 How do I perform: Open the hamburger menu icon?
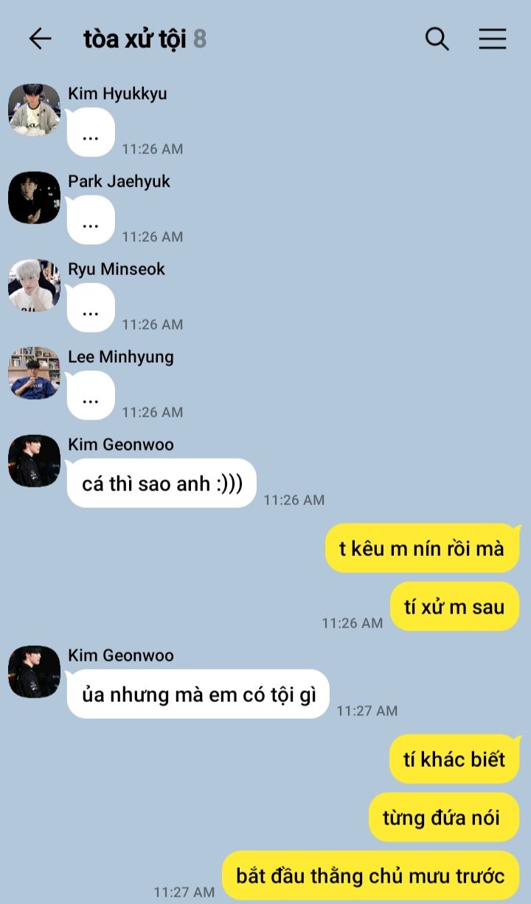493,38
